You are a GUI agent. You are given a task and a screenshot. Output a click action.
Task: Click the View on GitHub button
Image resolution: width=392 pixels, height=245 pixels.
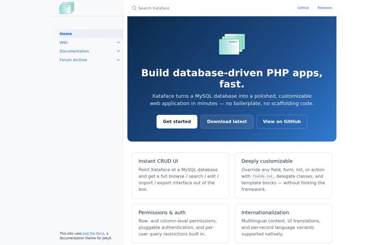pos(282,121)
